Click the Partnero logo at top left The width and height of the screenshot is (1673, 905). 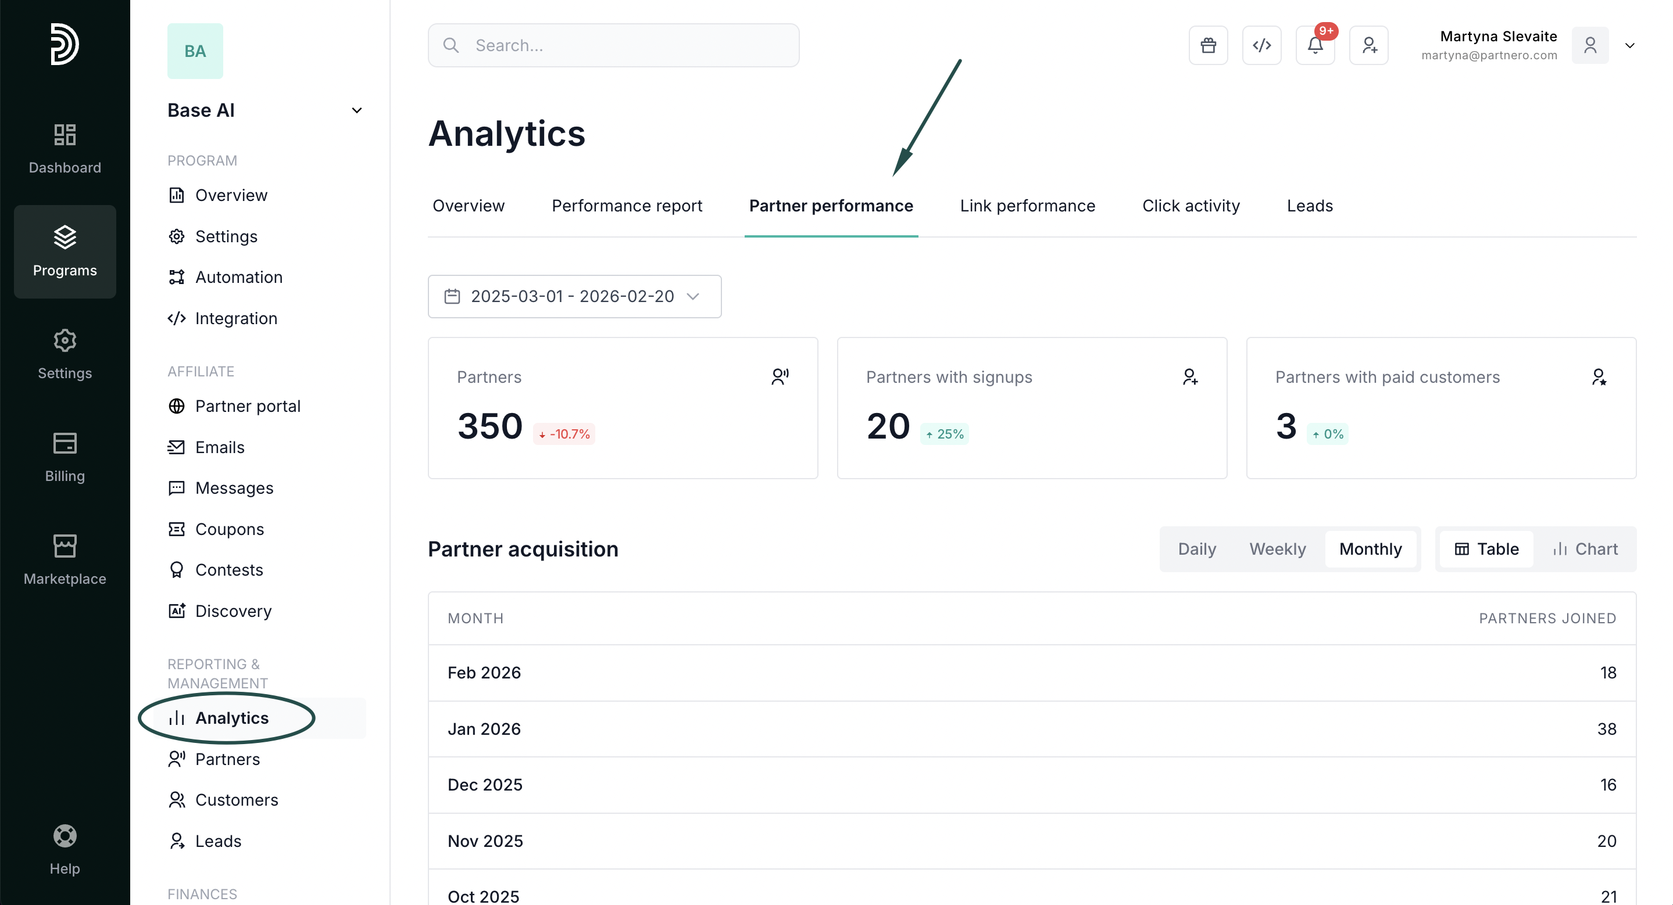65,44
